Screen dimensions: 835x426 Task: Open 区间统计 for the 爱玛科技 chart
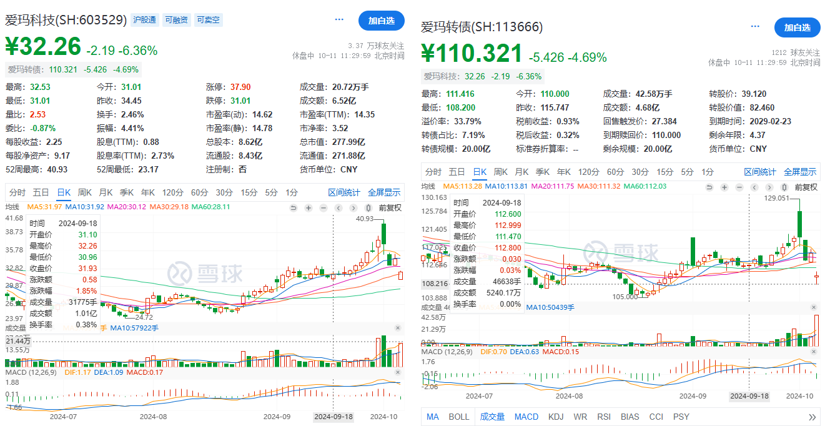pyautogui.click(x=344, y=192)
